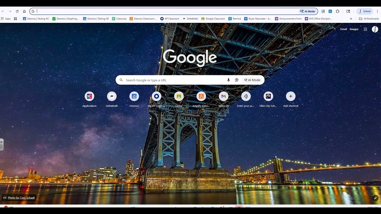
Task: Click the magnifier icon in search box
Action: point(121,80)
